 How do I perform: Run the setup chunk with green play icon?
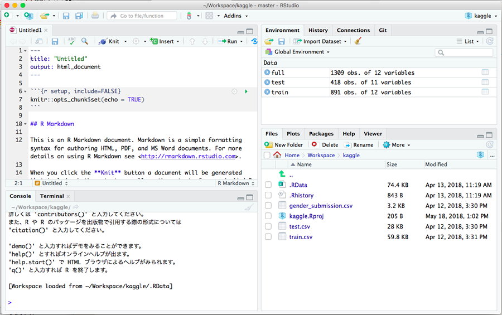click(246, 91)
